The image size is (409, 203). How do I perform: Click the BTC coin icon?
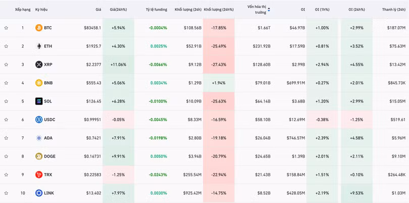39,28
